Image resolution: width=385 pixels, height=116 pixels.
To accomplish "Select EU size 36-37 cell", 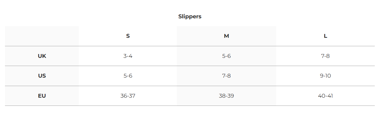I will 128,96.
